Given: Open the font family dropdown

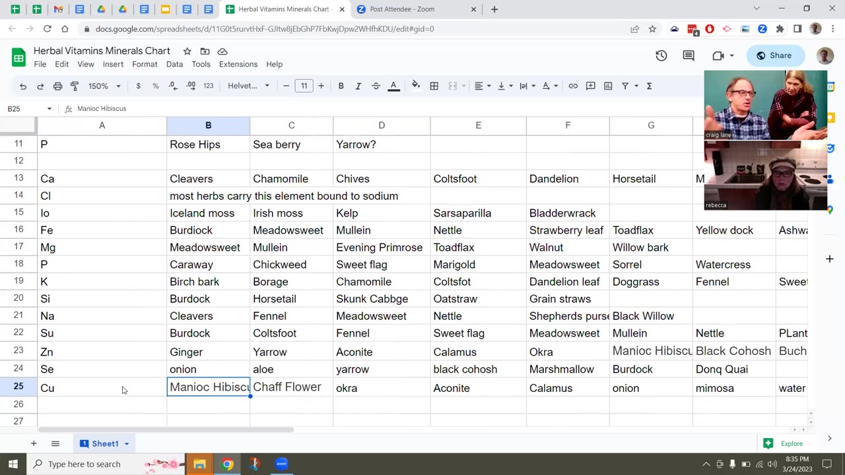Looking at the screenshot, I should click(248, 86).
